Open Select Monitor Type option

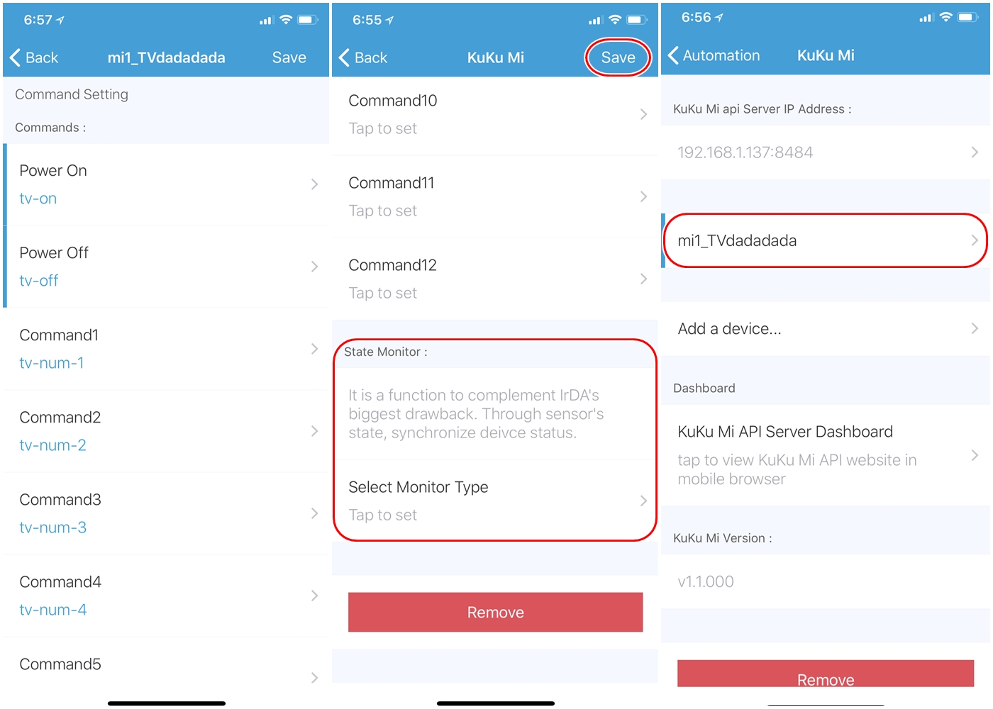(495, 501)
